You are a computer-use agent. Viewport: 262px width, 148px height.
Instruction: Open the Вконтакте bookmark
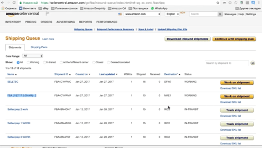coord(27,8)
